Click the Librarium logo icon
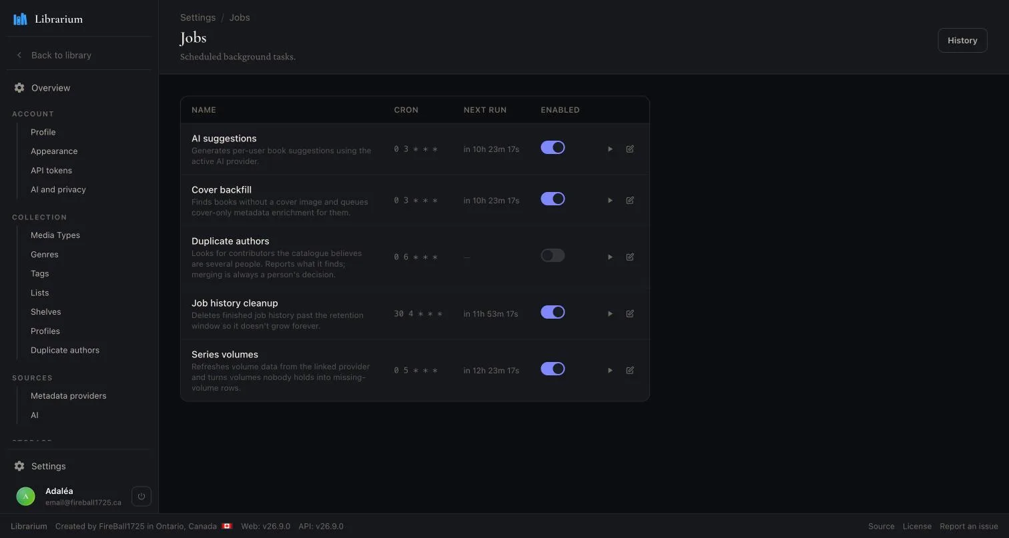 click(21, 19)
